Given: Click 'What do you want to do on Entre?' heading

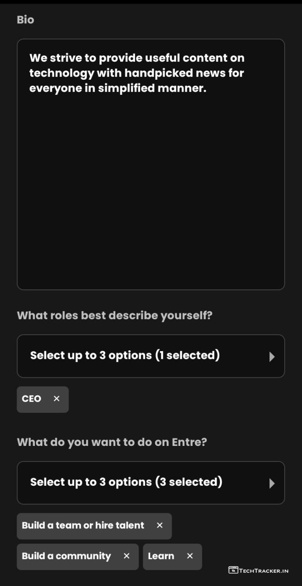Looking at the screenshot, I should 112,442.
